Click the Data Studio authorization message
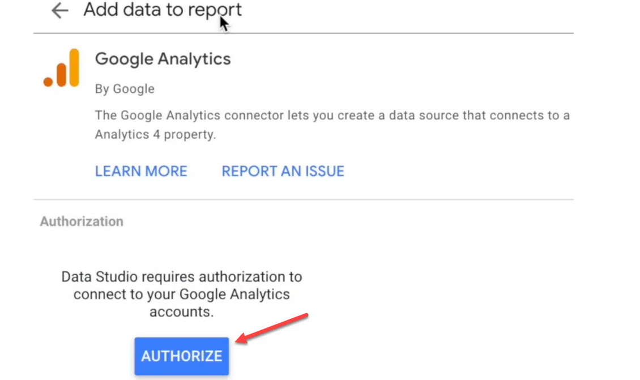Image resolution: width=640 pixels, height=380 pixels. pos(182,294)
